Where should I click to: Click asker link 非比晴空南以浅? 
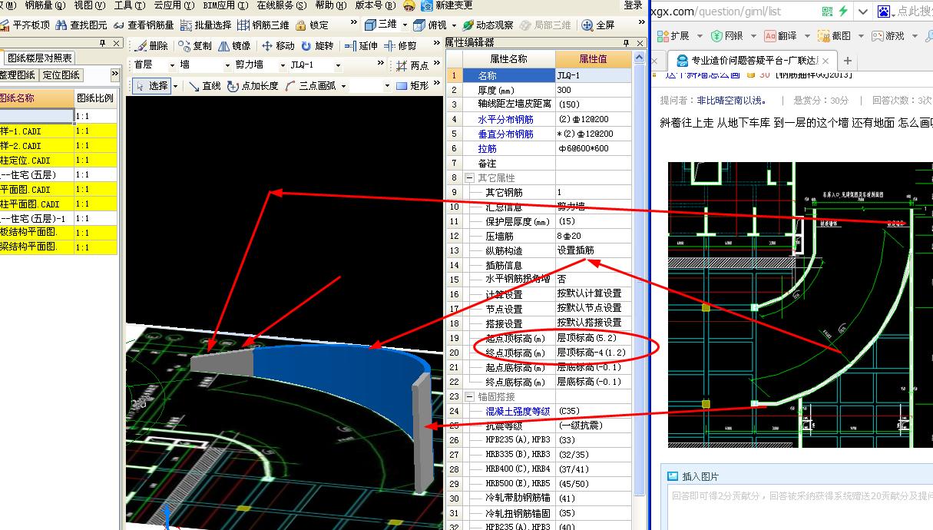point(730,100)
